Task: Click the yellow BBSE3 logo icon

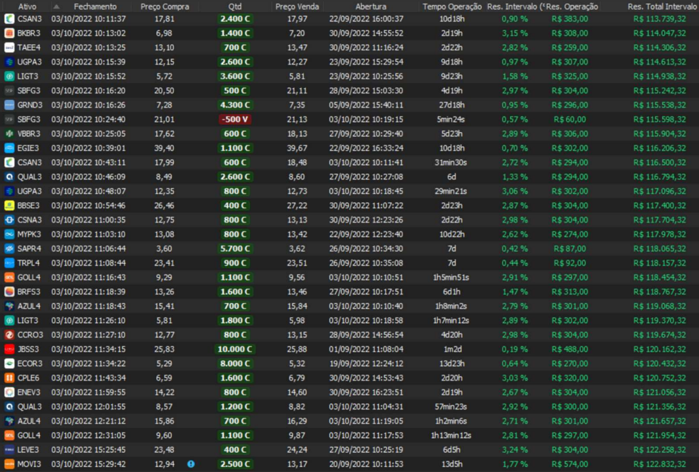Action: pos(9,205)
